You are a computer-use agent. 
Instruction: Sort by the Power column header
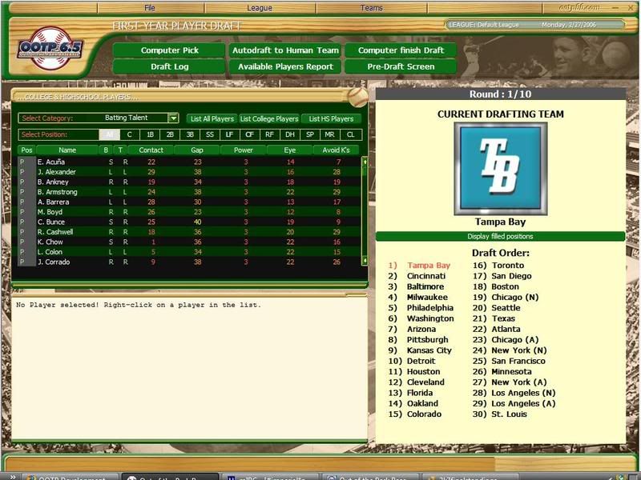tap(244, 150)
